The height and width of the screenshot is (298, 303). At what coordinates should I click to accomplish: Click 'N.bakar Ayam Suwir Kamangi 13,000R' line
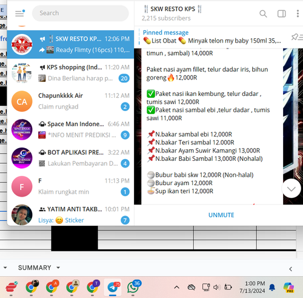click(204, 151)
